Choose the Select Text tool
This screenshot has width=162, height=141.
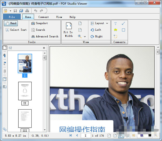point(16,30)
